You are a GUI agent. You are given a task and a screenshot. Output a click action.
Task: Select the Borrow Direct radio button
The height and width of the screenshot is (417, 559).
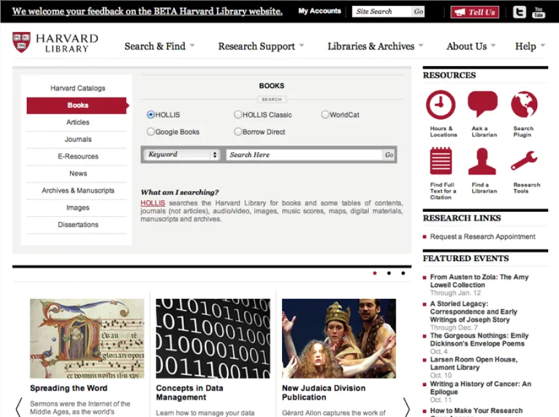click(x=238, y=132)
